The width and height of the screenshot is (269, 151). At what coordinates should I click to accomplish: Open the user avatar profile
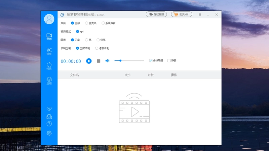pos(49,19)
